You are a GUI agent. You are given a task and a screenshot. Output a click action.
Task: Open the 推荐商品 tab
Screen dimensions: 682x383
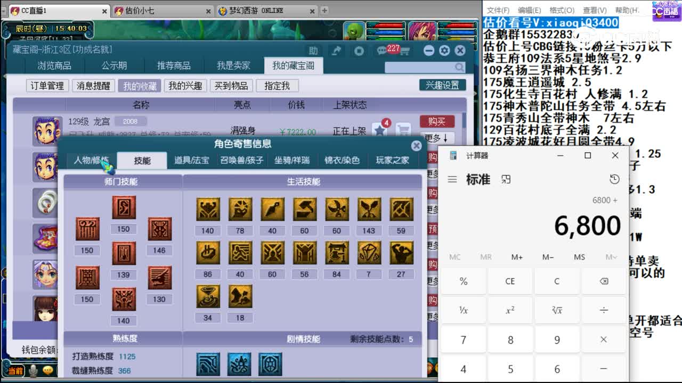174,65
